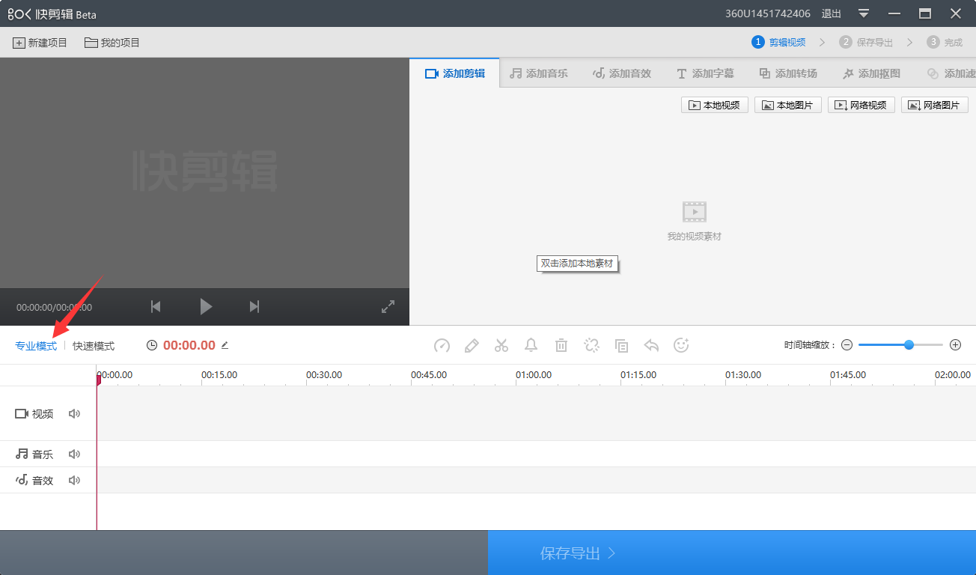Open the speed adjustment tool icon
Viewport: 976px width, 575px height.
pyautogui.click(x=442, y=345)
